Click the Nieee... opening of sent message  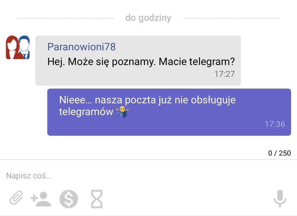tap(75, 100)
